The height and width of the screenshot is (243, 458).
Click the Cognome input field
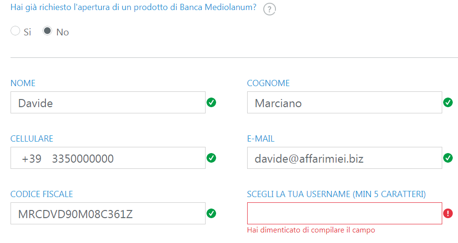344,102
